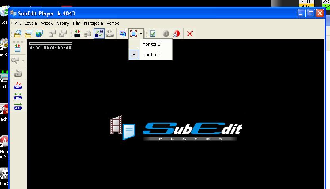
Task: Open the Napisy menu
Action: (63, 23)
